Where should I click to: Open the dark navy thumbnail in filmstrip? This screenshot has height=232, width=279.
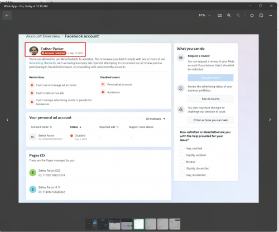(103, 224)
